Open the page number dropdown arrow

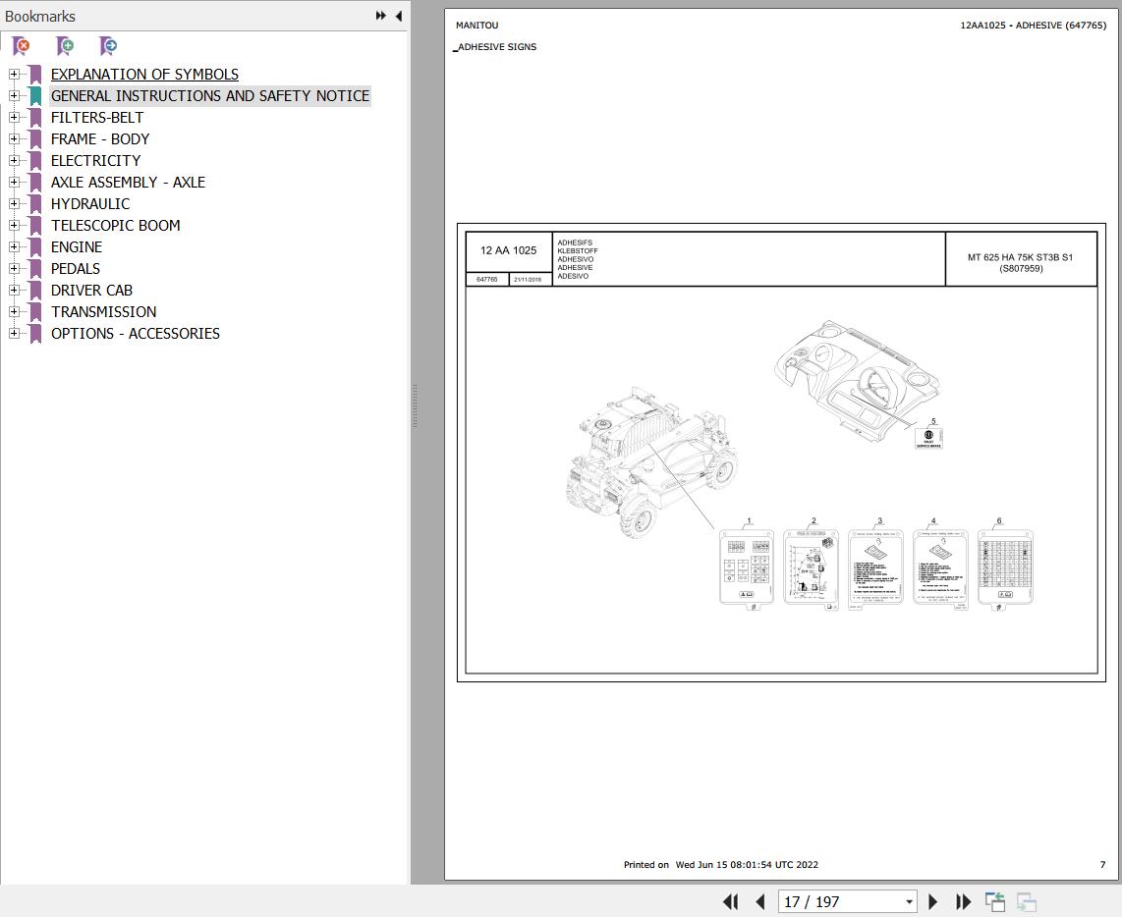pos(909,902)
